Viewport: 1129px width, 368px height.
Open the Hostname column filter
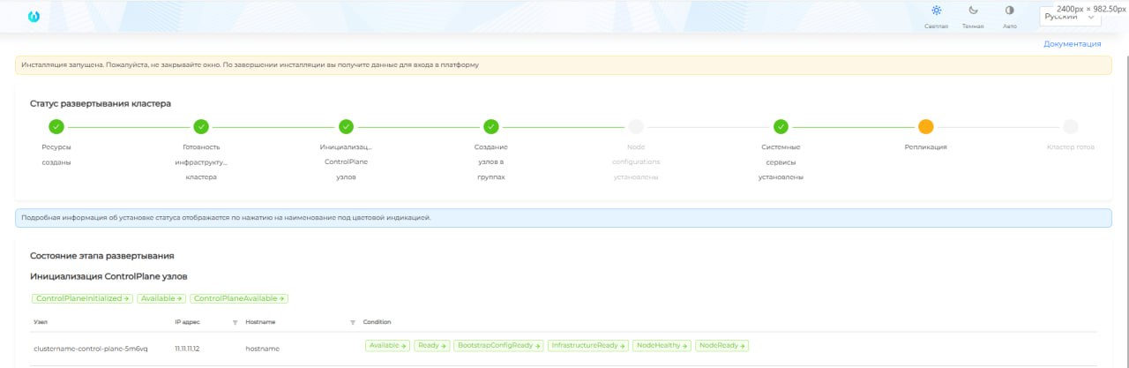click(352, 322)
